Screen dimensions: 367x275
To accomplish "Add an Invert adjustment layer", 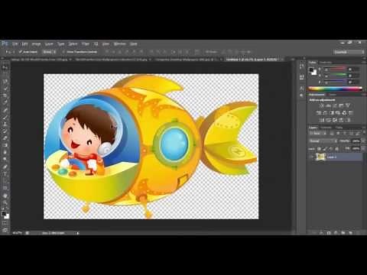I will point(322,120).
